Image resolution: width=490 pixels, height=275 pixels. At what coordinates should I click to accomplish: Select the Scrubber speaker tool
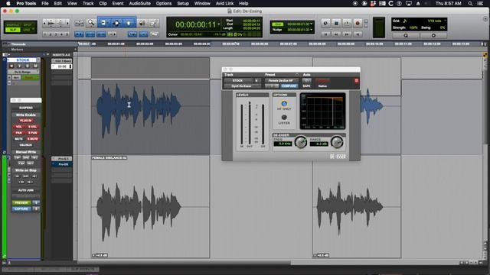pyautogui.click(x=142, y=23)
